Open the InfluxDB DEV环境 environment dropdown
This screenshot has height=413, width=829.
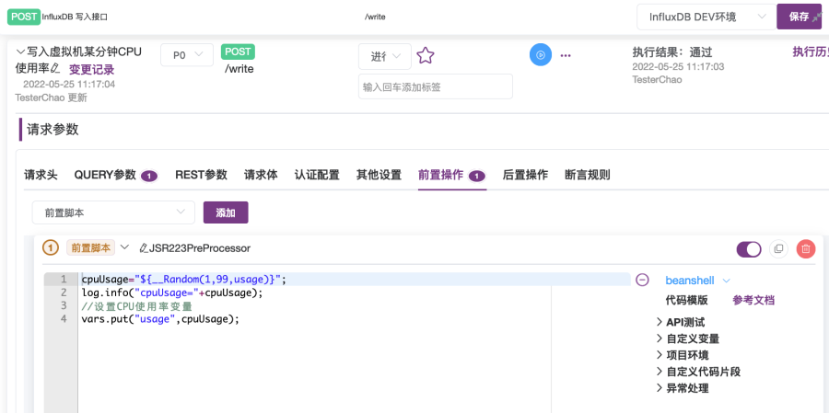point(706,17)
